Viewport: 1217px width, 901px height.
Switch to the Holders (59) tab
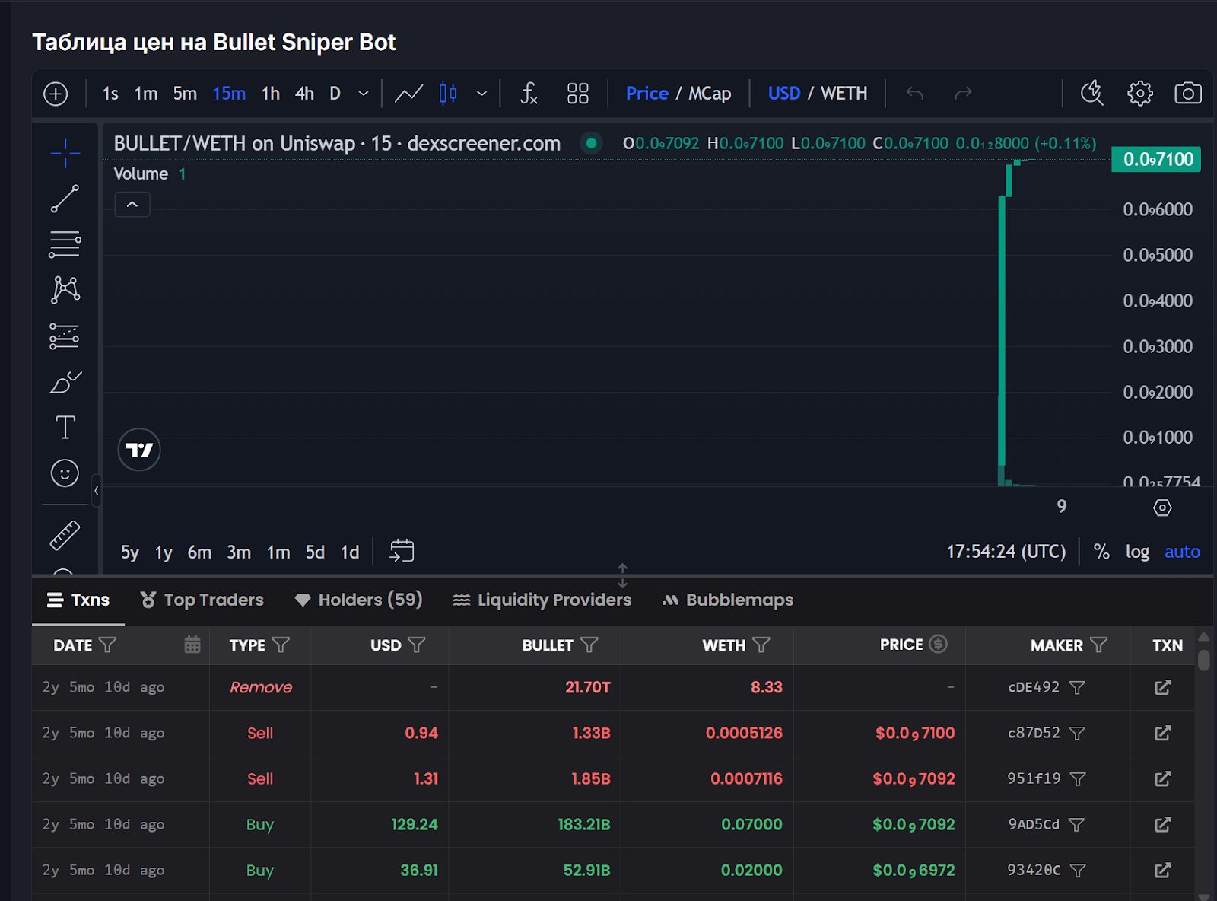tap(358, 600)
